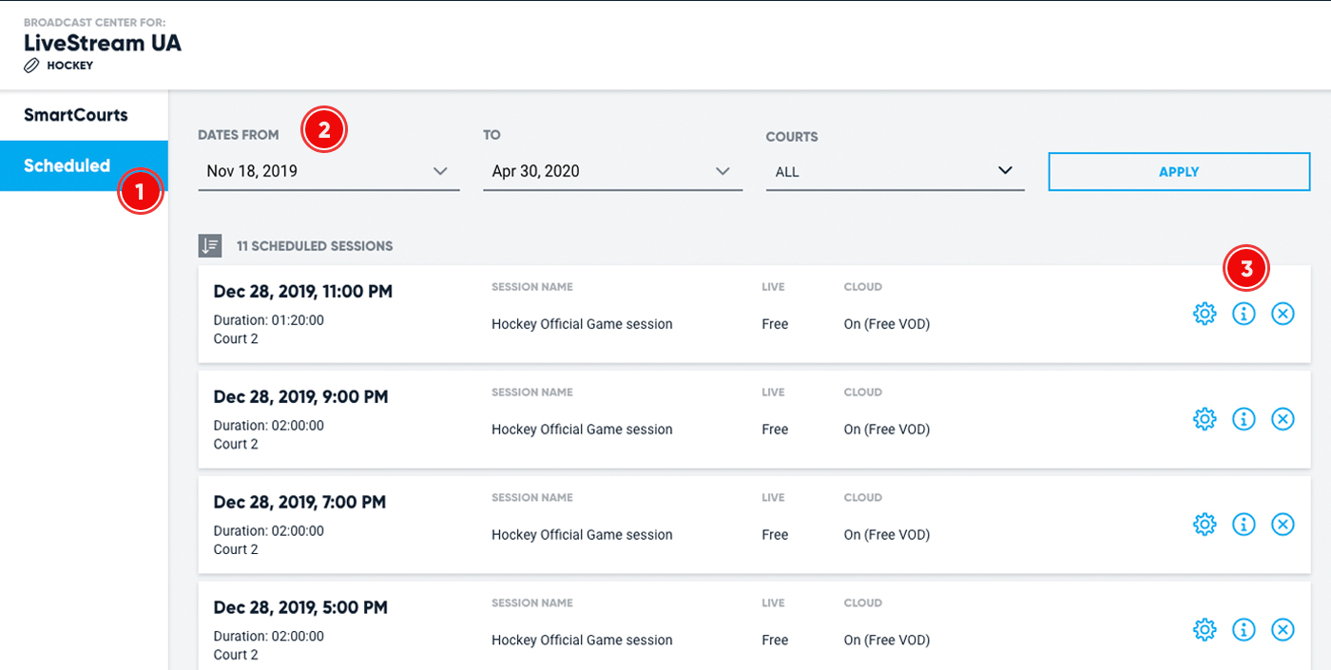Viewport: 1331px width, 670px height.
Task: Open settings gear for Dec 28 11:00 PM session
Action: click(1205, 313)
